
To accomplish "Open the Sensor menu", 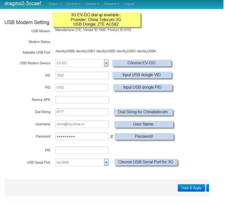I will (92, 4).
